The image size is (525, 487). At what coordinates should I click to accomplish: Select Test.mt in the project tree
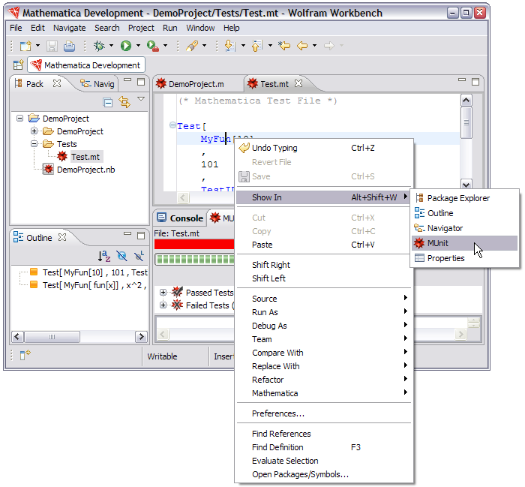coord(80,156)
